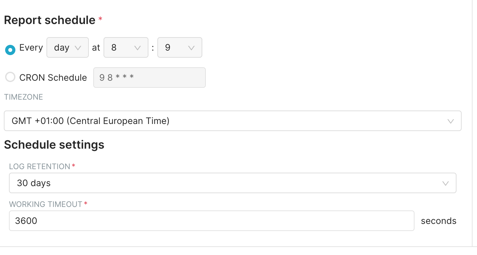Screen dimensions: 477x255
Task: Click the chevron arrow in the day dropdown
Action: (x=78, y=48)
